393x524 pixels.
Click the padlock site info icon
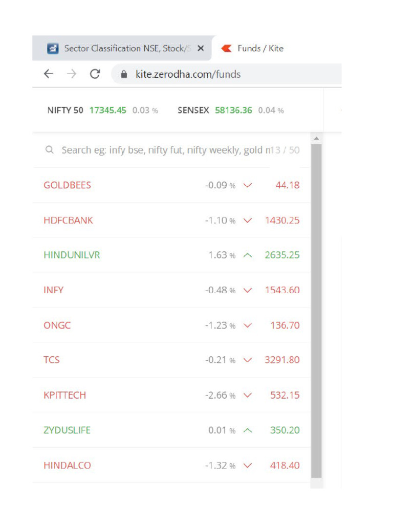tap(124, 74)
